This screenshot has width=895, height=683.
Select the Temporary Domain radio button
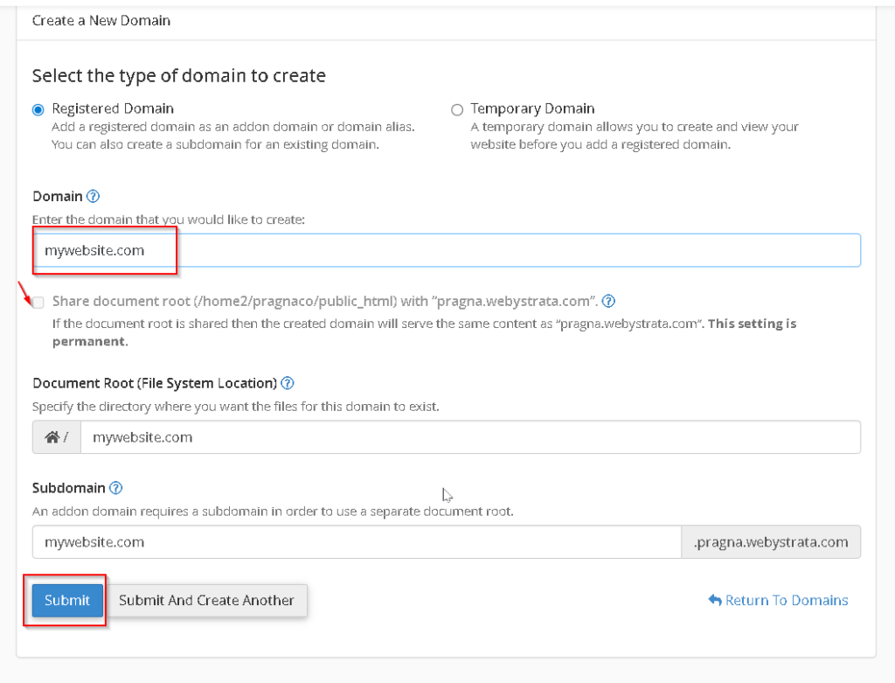click(x=457, y=109)
